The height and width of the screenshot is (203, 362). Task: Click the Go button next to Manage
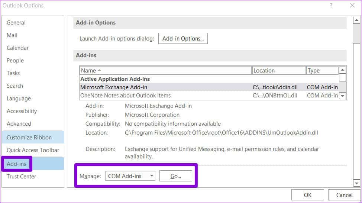(175, 176)
